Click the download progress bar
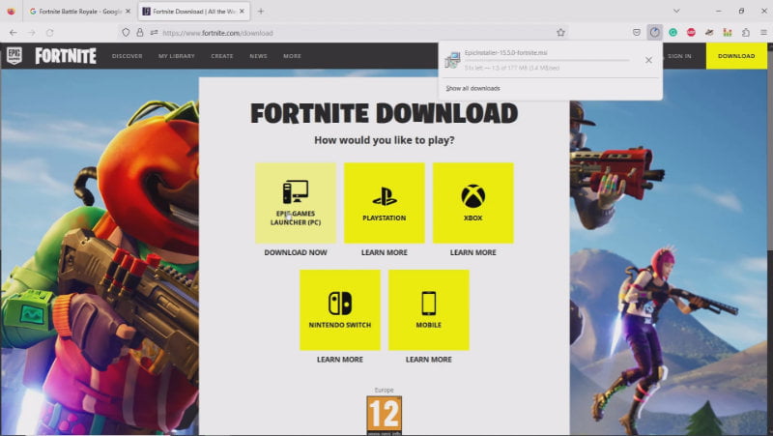Screen dimensions: 773x436 (x=547, y=60)
